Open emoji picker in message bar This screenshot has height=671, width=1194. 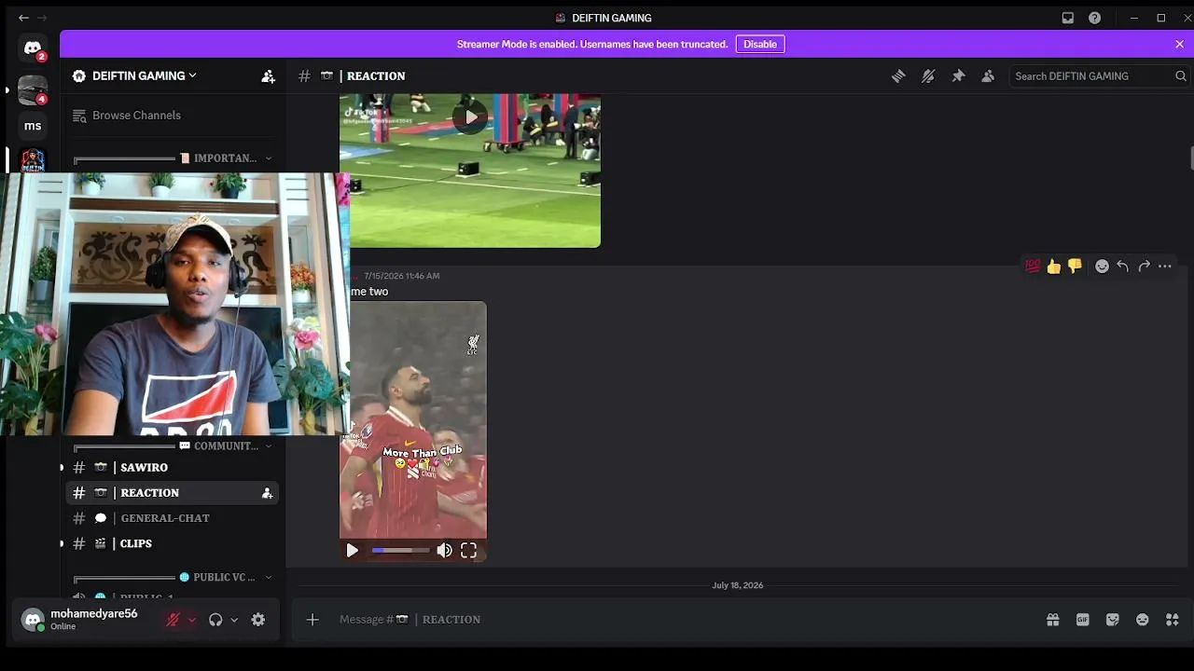coord(1143,620)
